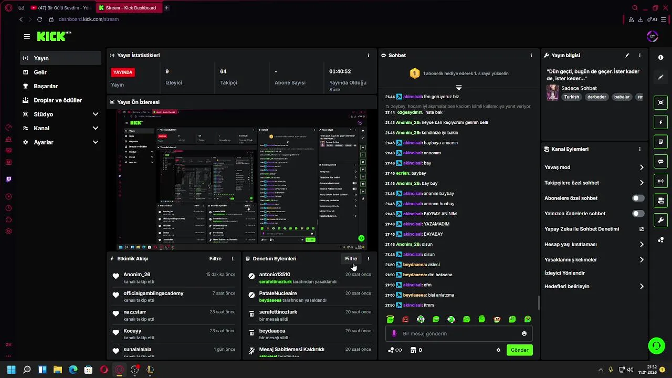
Task: Toggle Yalnızca ifadelerle sohbet switch
Action: [638, 214]
